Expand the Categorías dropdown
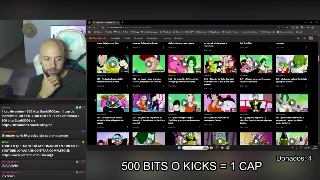 tap(153, 38)
